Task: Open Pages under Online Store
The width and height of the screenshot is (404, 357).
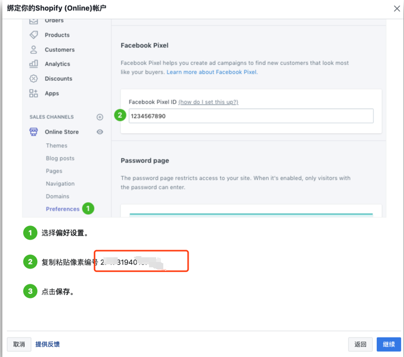Action: [54, 171]
